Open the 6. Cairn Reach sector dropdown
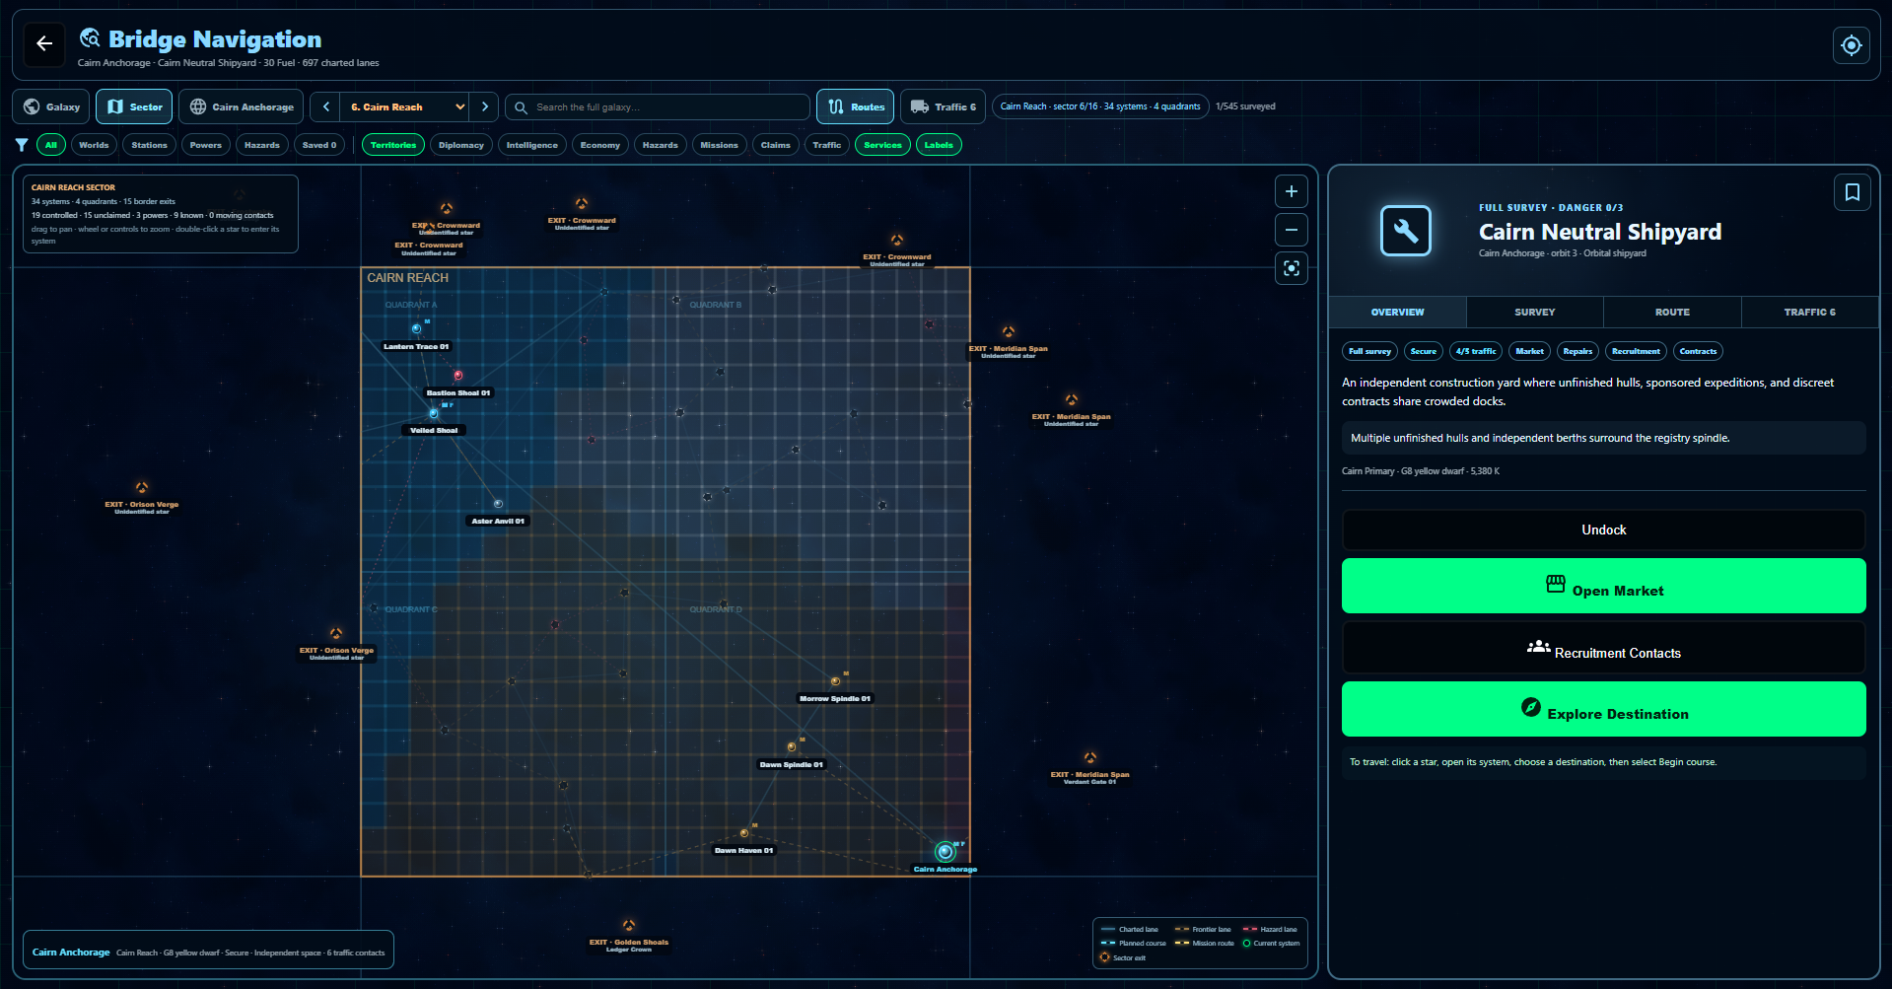The width and height of the screenshot is (1892, 989). [405, 106]
